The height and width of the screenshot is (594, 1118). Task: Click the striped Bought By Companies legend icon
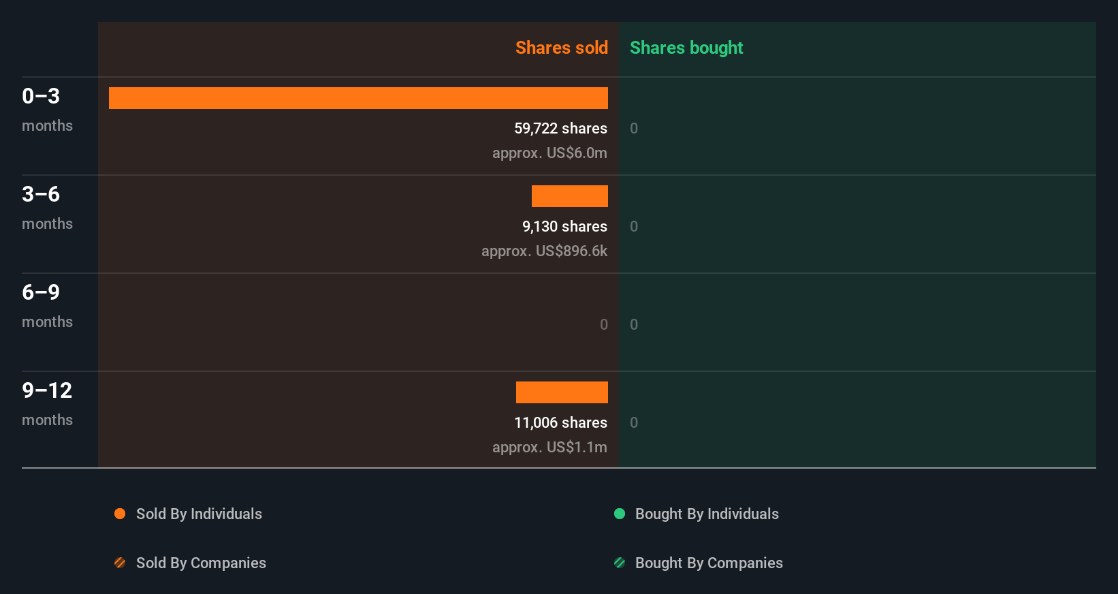(x=620, y=563)
